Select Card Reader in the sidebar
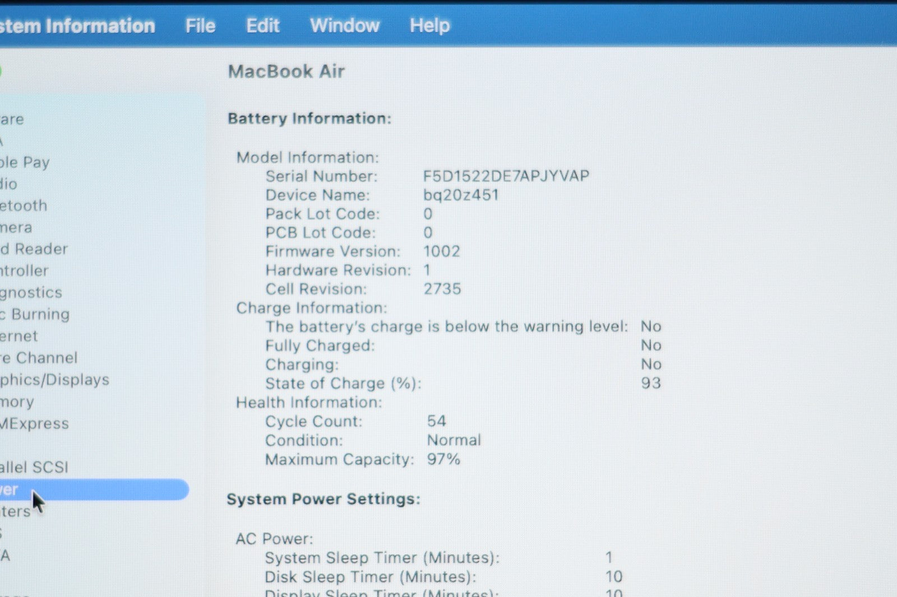 tap(34, 249)
